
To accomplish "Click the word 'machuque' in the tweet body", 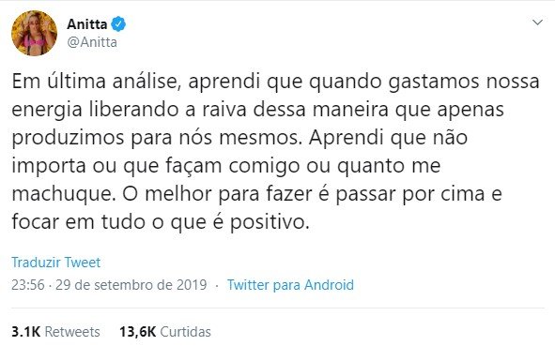I will [61, 194].
